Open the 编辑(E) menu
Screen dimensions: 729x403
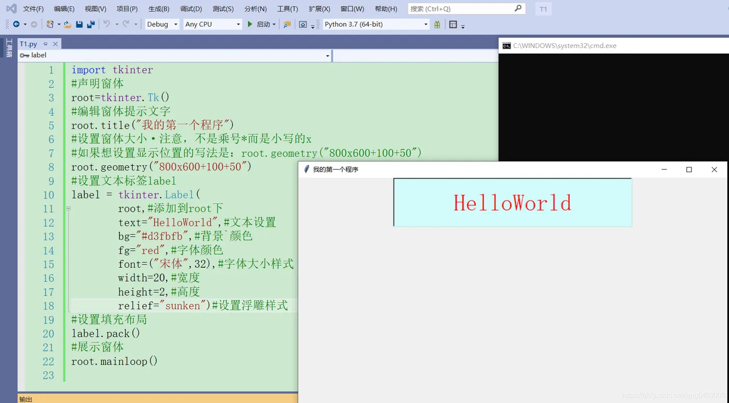pos(64,9)
